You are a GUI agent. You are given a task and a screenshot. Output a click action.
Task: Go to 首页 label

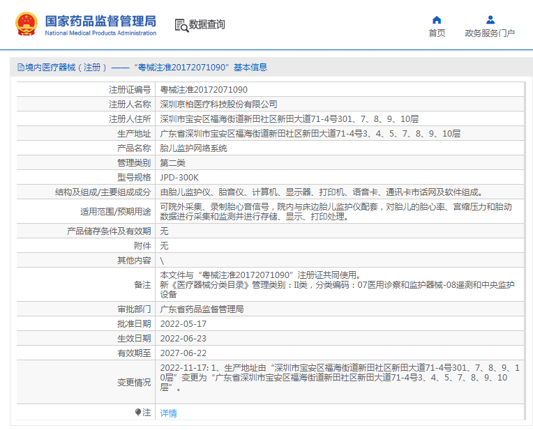click(x=437, y=33)
